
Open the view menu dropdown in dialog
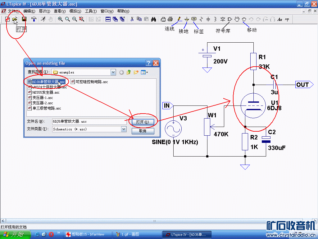pos(144,72)
